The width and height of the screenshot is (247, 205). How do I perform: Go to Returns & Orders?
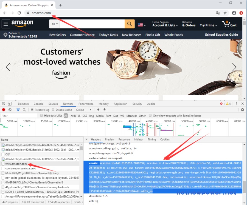(189, 24)
